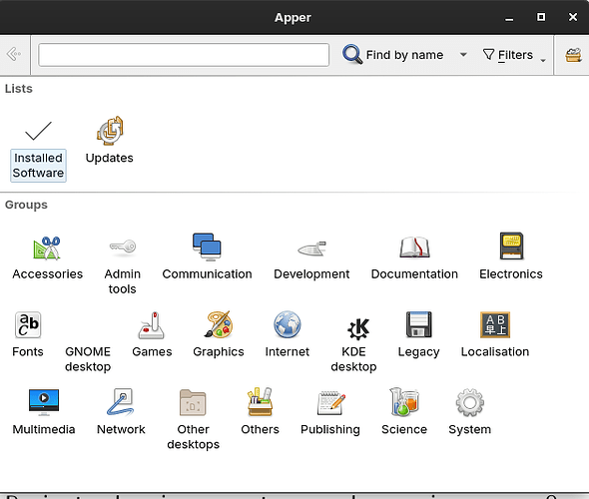Open the Fonts group

pyautogui.click(x=28, y=334)
